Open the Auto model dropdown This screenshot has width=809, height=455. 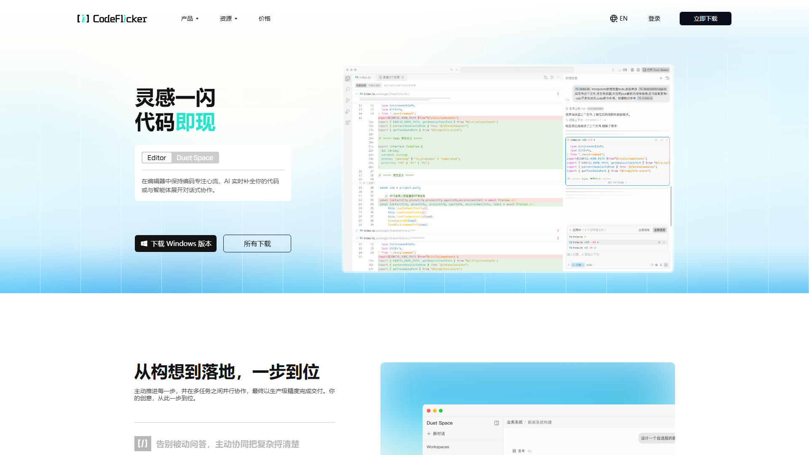pyautogui.click(x=590, y=265)
